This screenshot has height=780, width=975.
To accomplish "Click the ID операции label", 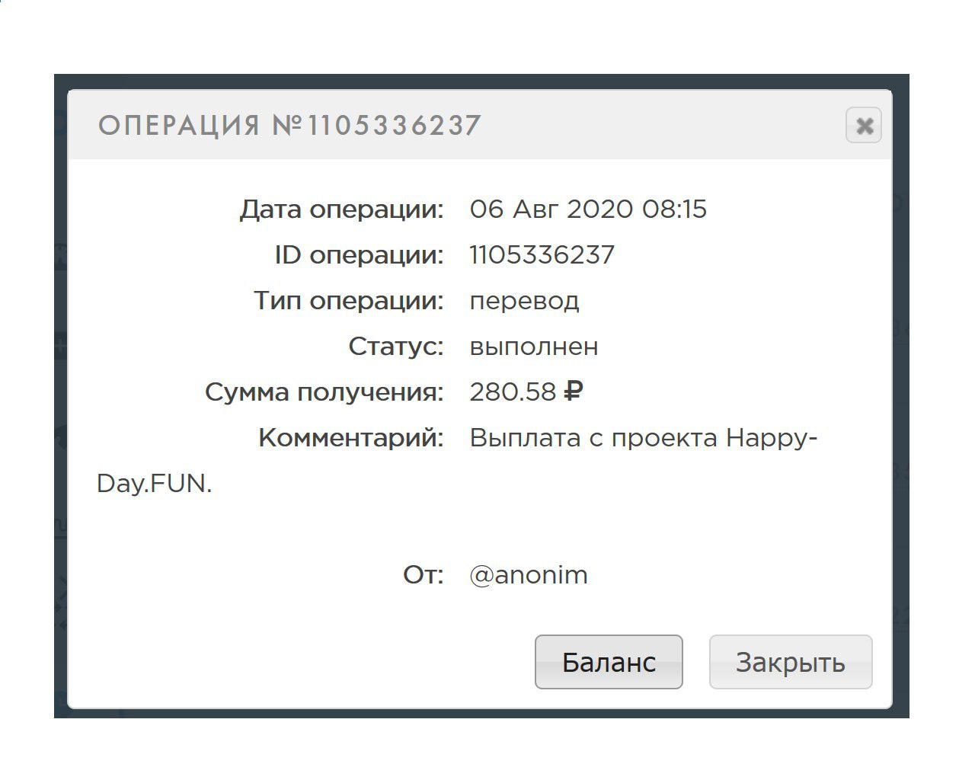I will pyautogui.click(x=359, y=255).
